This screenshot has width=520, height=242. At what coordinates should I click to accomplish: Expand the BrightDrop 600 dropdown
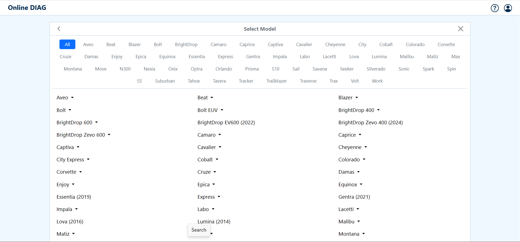77,122
